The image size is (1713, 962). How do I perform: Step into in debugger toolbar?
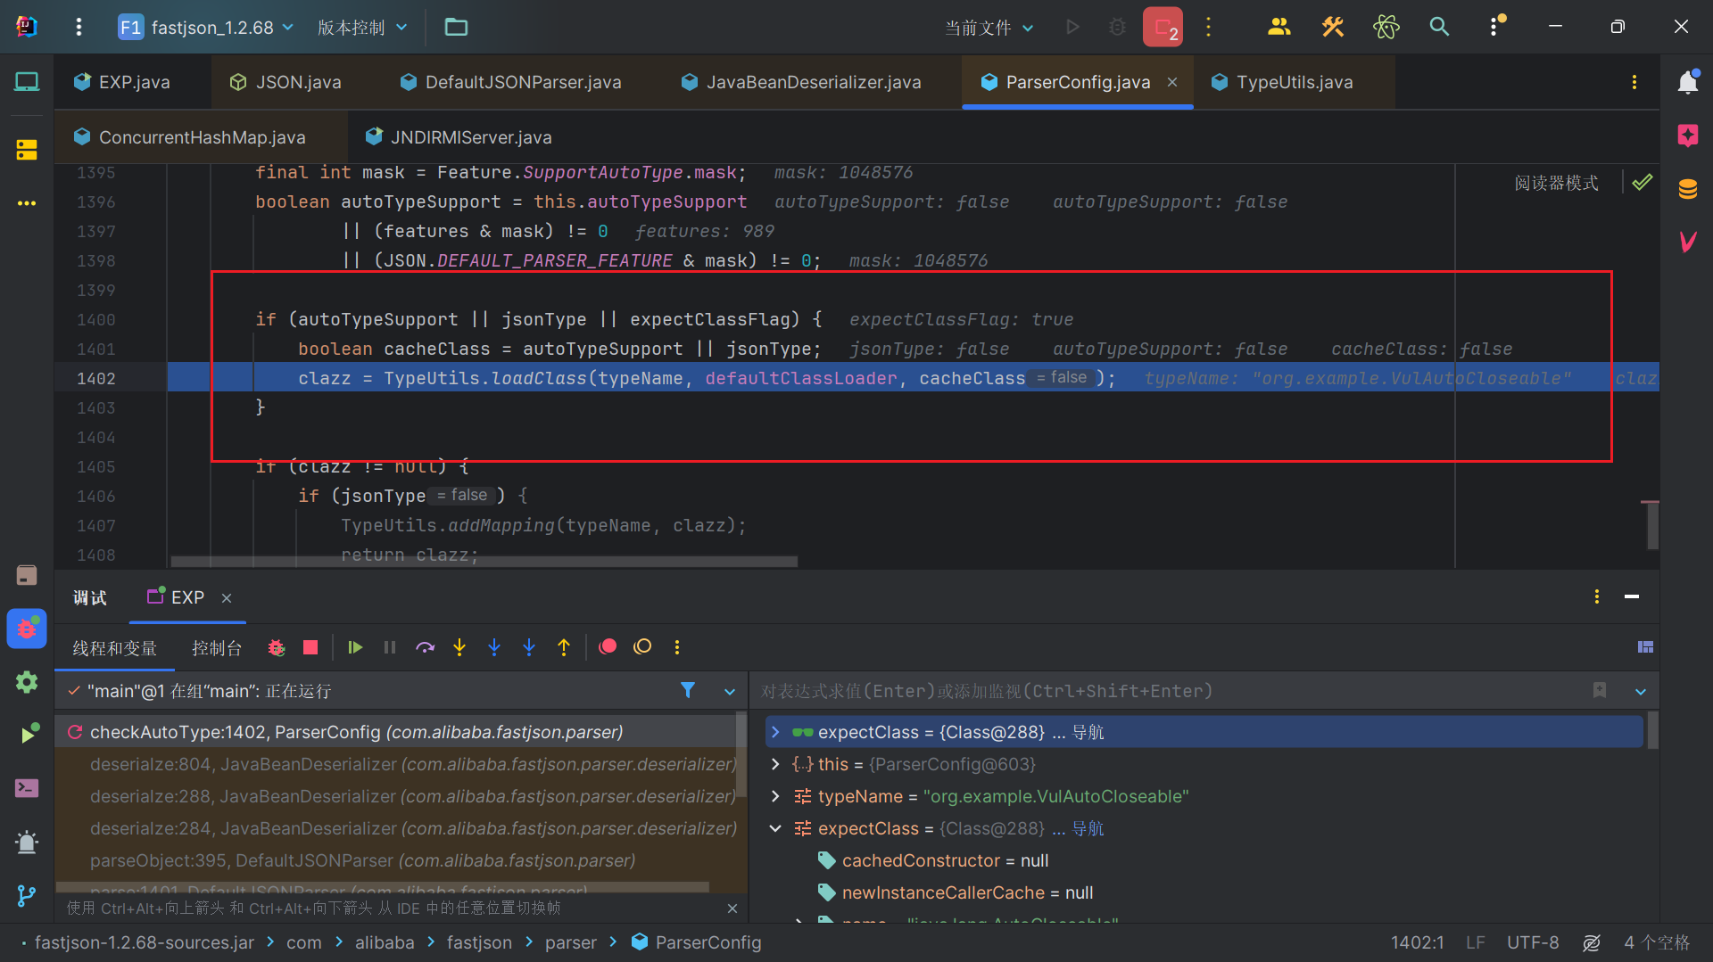pos(459,647)
